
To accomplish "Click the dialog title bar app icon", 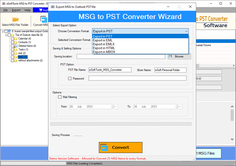I will (x=53, y=7).
